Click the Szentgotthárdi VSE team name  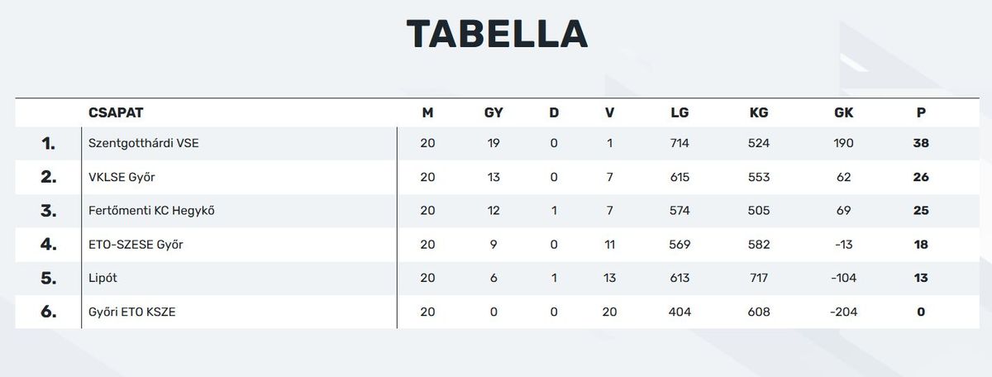pos(144,143)
